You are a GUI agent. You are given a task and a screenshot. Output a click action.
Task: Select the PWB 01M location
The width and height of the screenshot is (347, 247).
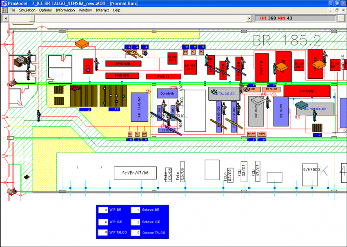pos(262,68)
